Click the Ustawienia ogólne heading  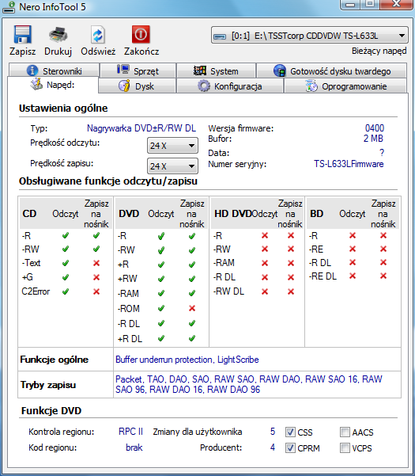63,109
